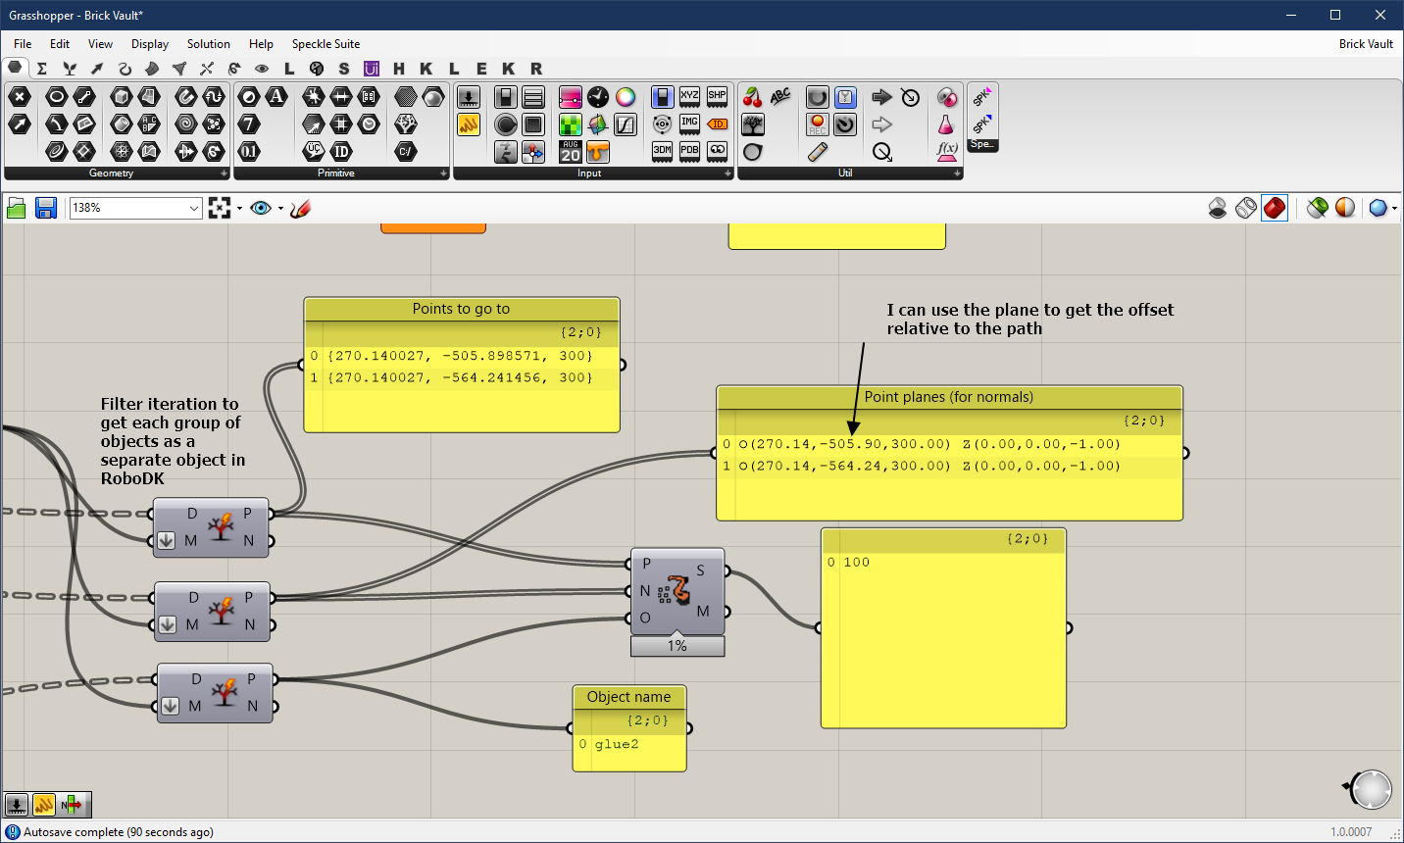
Task: Click the 1% progress button under robot component
Action: pos(677,646)
